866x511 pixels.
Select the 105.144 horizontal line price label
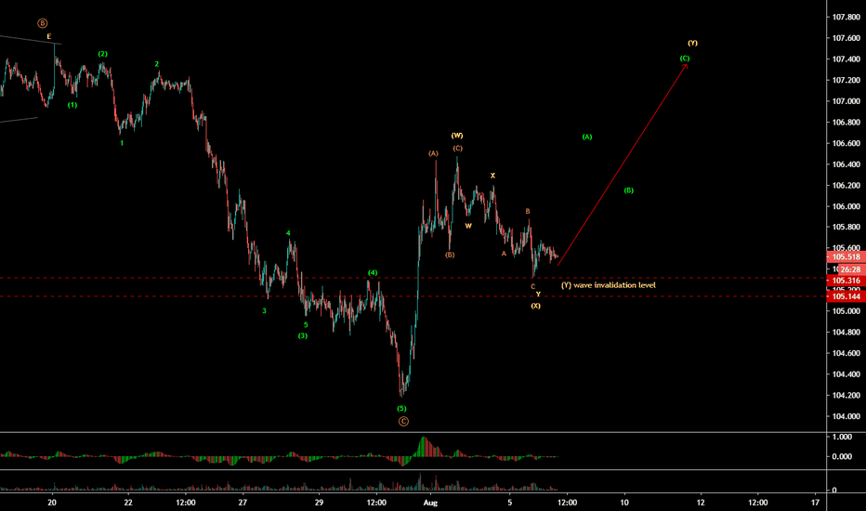click(846, 296)
